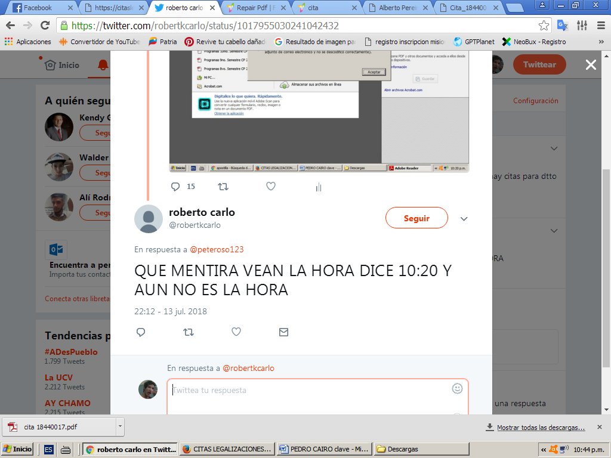Follow roberto carlo with Seguir button
Screen dimensions: 611x458
[416, 218]
